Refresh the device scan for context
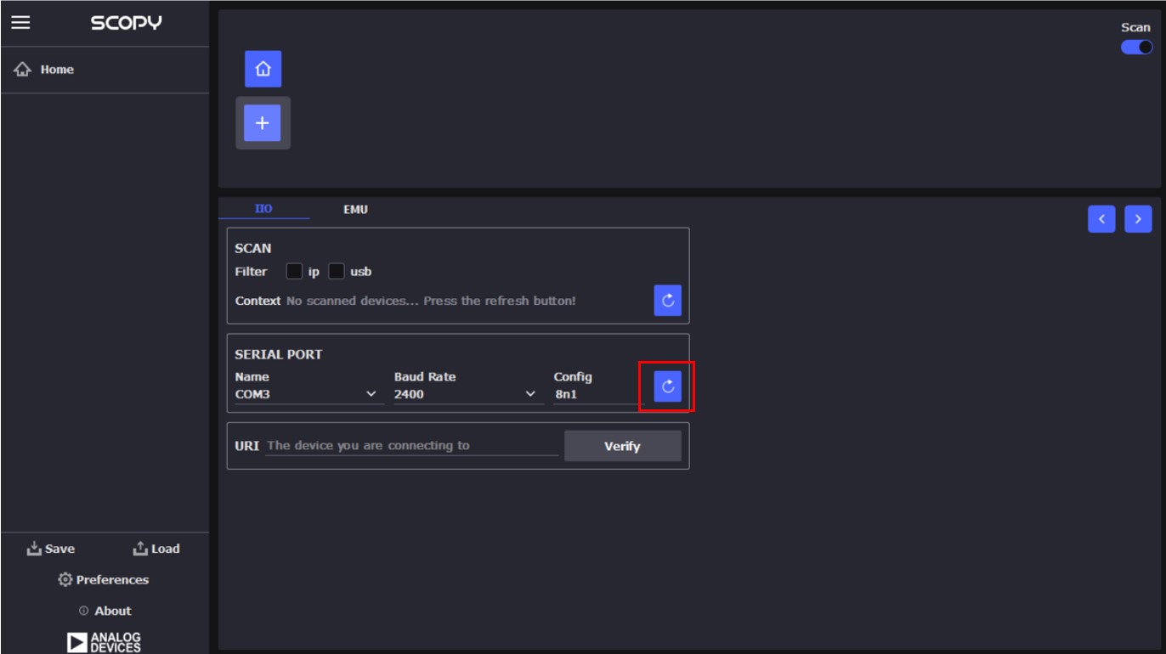Screen dimensions: 1166x654 click(x=667, y=302)
